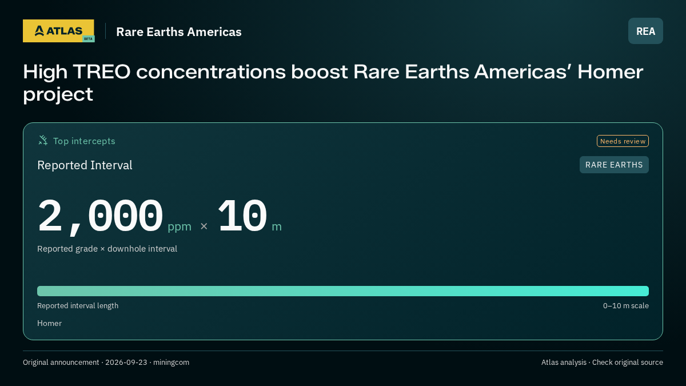The image size is (686, 386).
Task: Click the 10 m interval value
Action: click(x=250, y=217)
